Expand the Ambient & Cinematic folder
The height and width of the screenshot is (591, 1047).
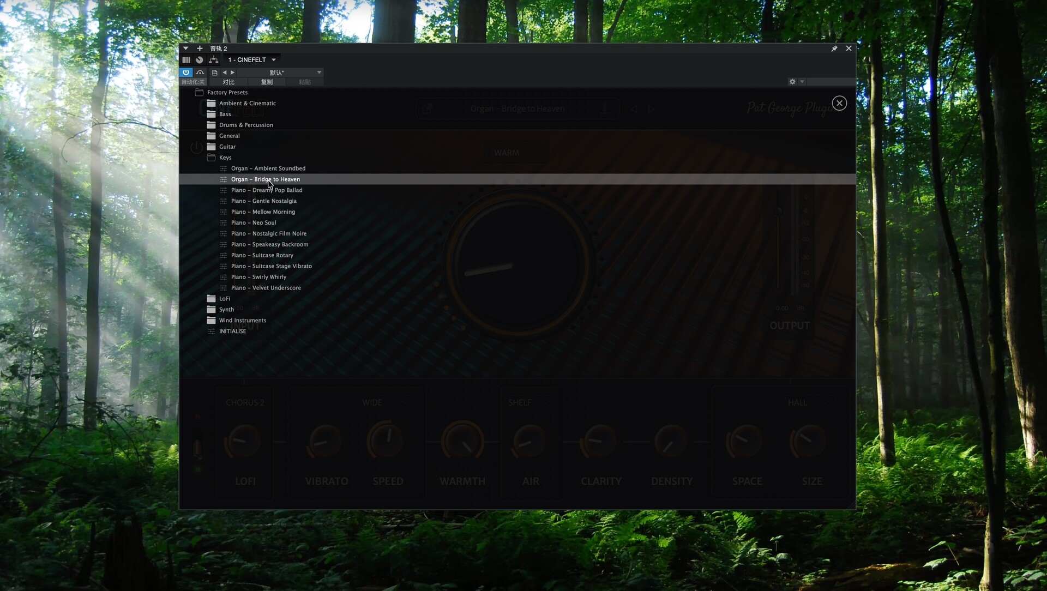[x=247, y=103]
